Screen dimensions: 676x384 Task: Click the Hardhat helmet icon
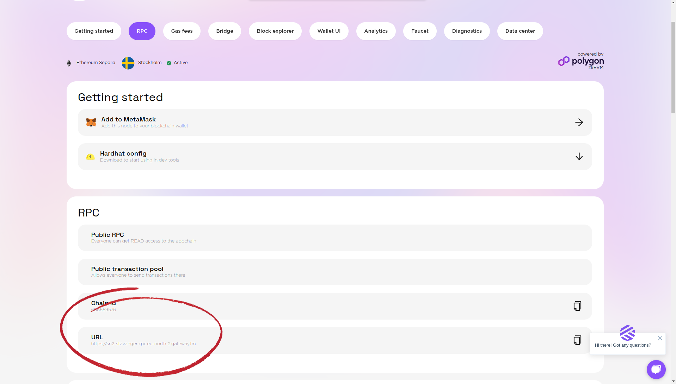90,157
